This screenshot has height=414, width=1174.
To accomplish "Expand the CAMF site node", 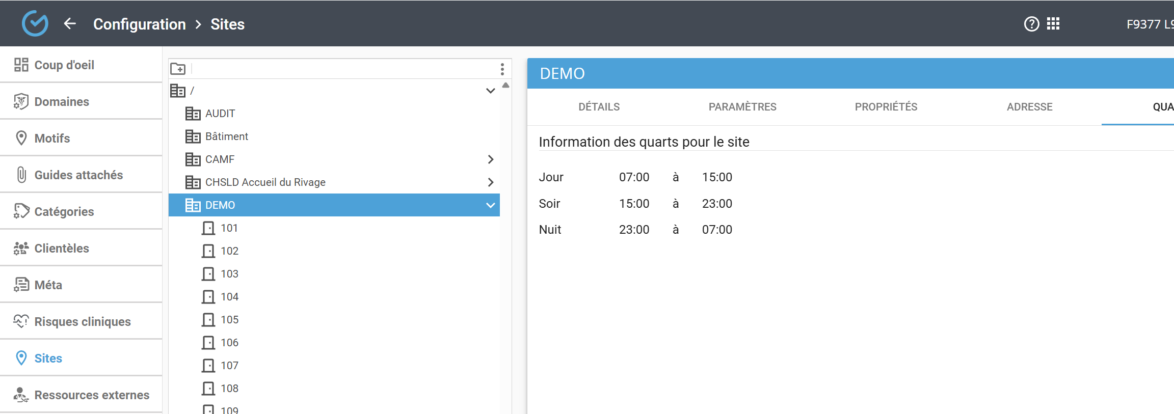I will 490,159.
